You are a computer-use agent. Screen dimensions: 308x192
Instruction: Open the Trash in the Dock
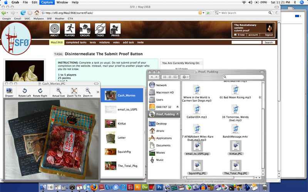(264, 187)
